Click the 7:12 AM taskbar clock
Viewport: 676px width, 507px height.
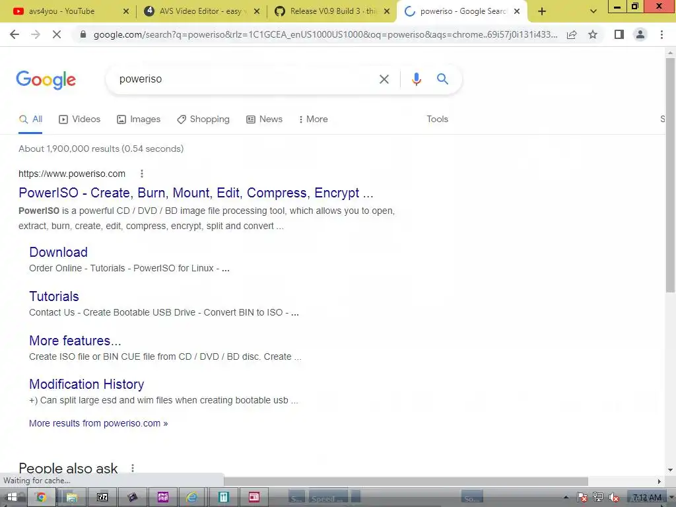[647, 498]
